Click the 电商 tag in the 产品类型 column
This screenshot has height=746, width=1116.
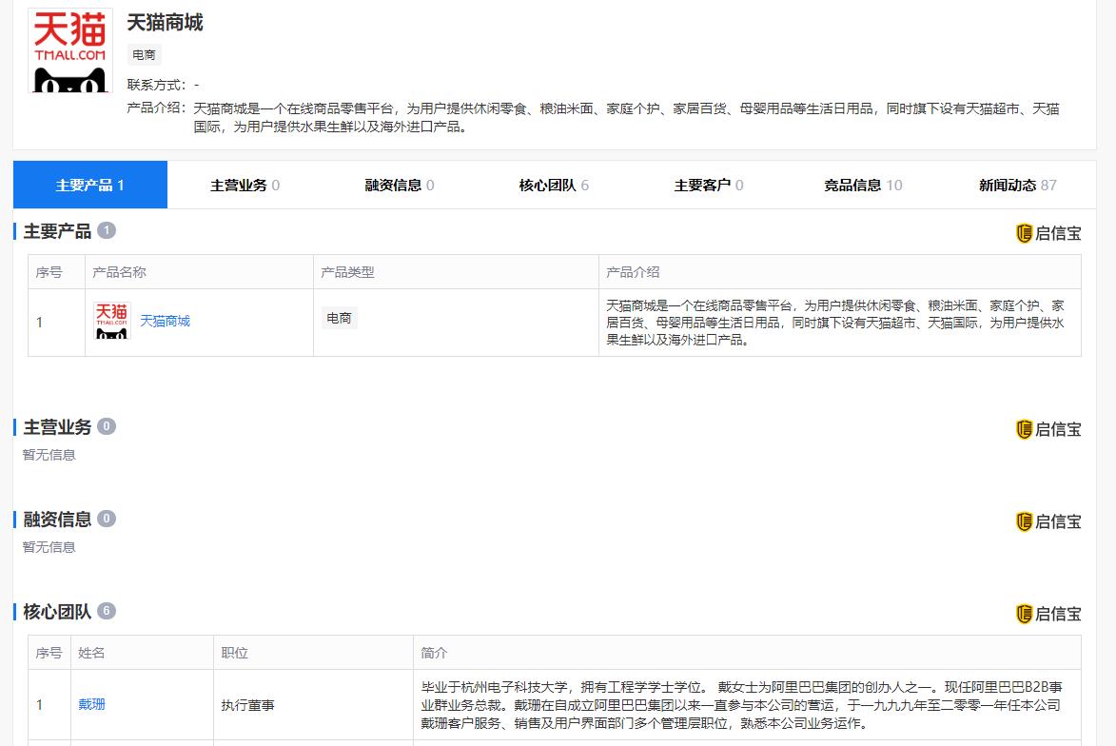tap(339, 318)
